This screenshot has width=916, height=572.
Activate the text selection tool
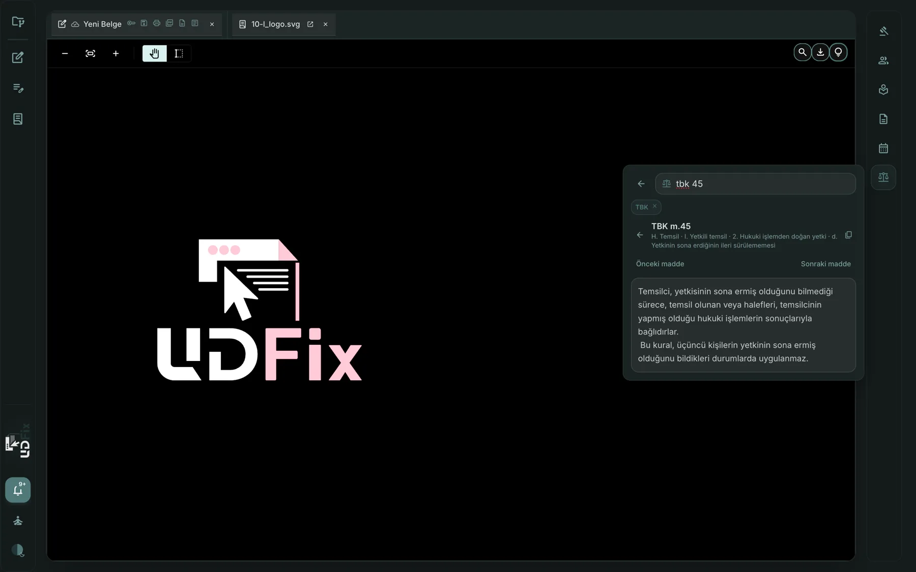point(179,53)
